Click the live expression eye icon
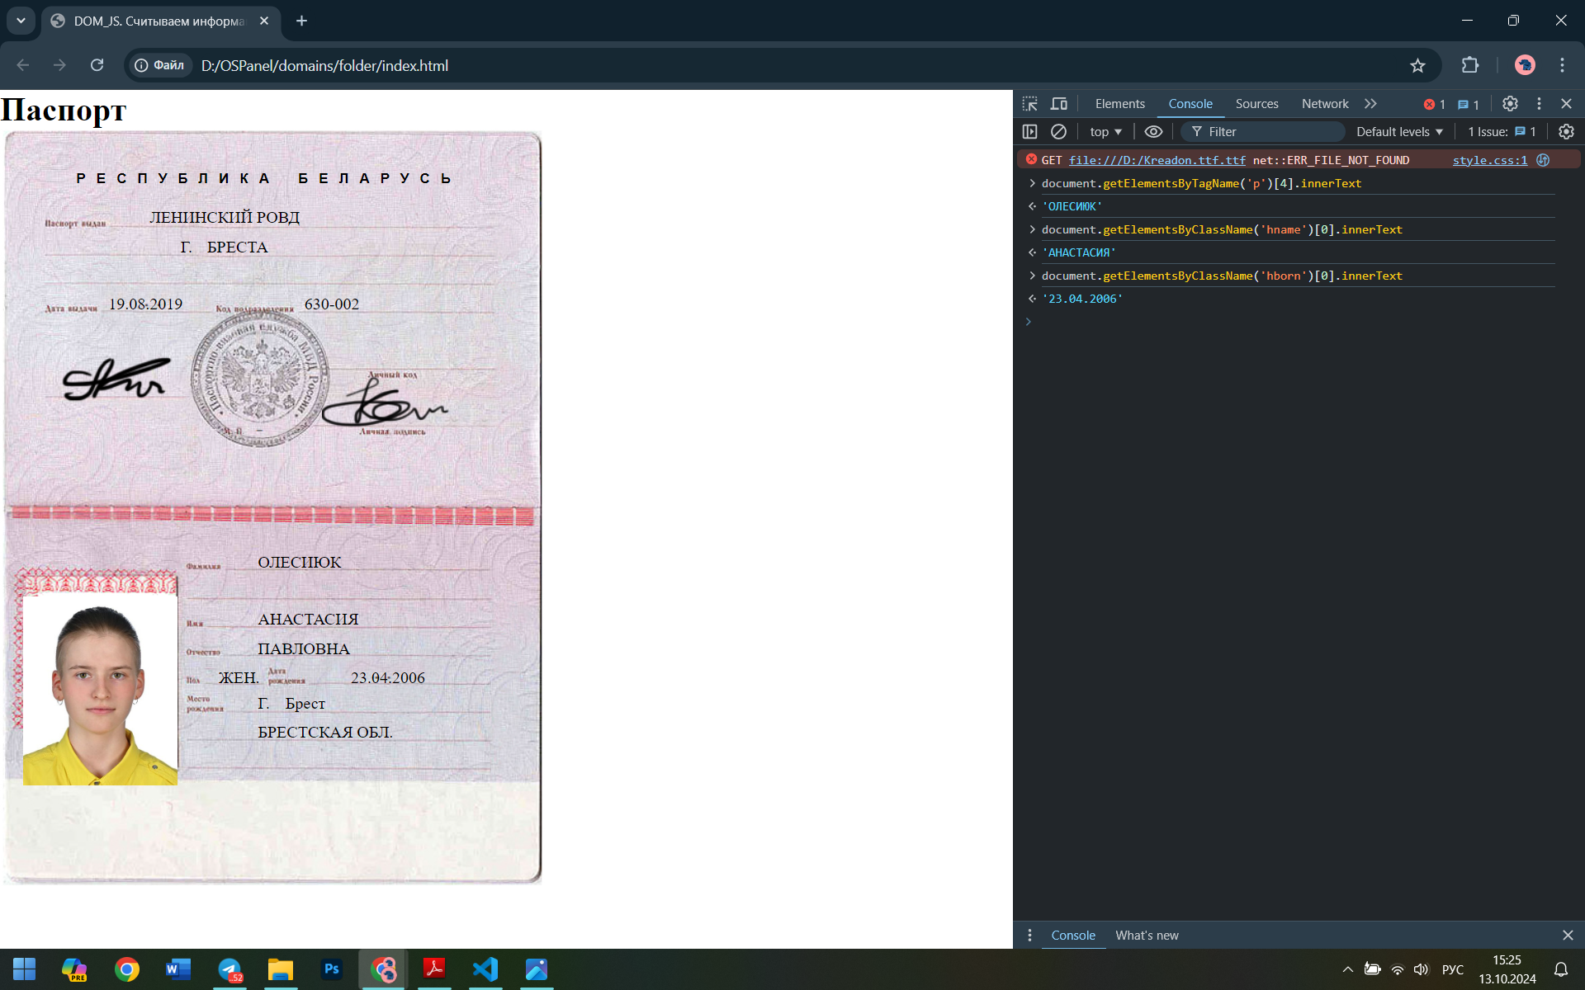This screenshot has height=990, width=1585. (x=1153, y=132)
